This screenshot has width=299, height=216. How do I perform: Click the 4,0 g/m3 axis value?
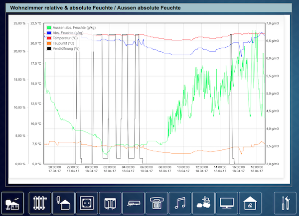pyautogui.click(x=273, y=129)
